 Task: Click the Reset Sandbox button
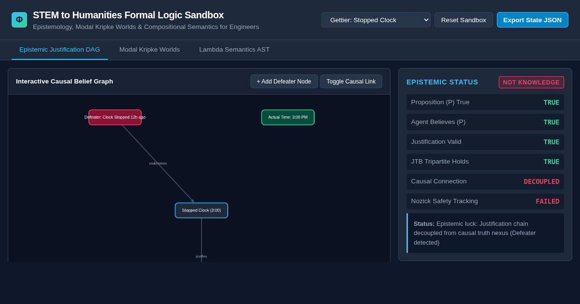(464, 20)
